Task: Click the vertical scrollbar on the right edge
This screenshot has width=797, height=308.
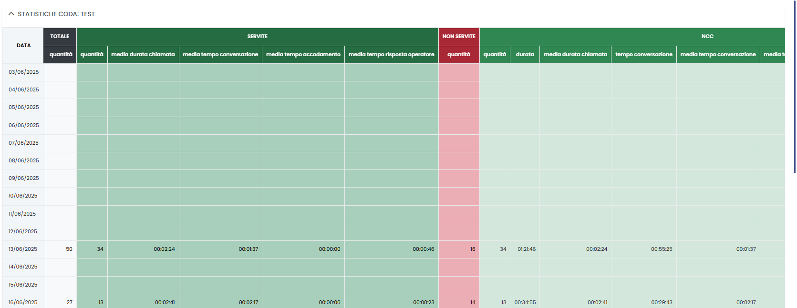Action: pos(795,86)
